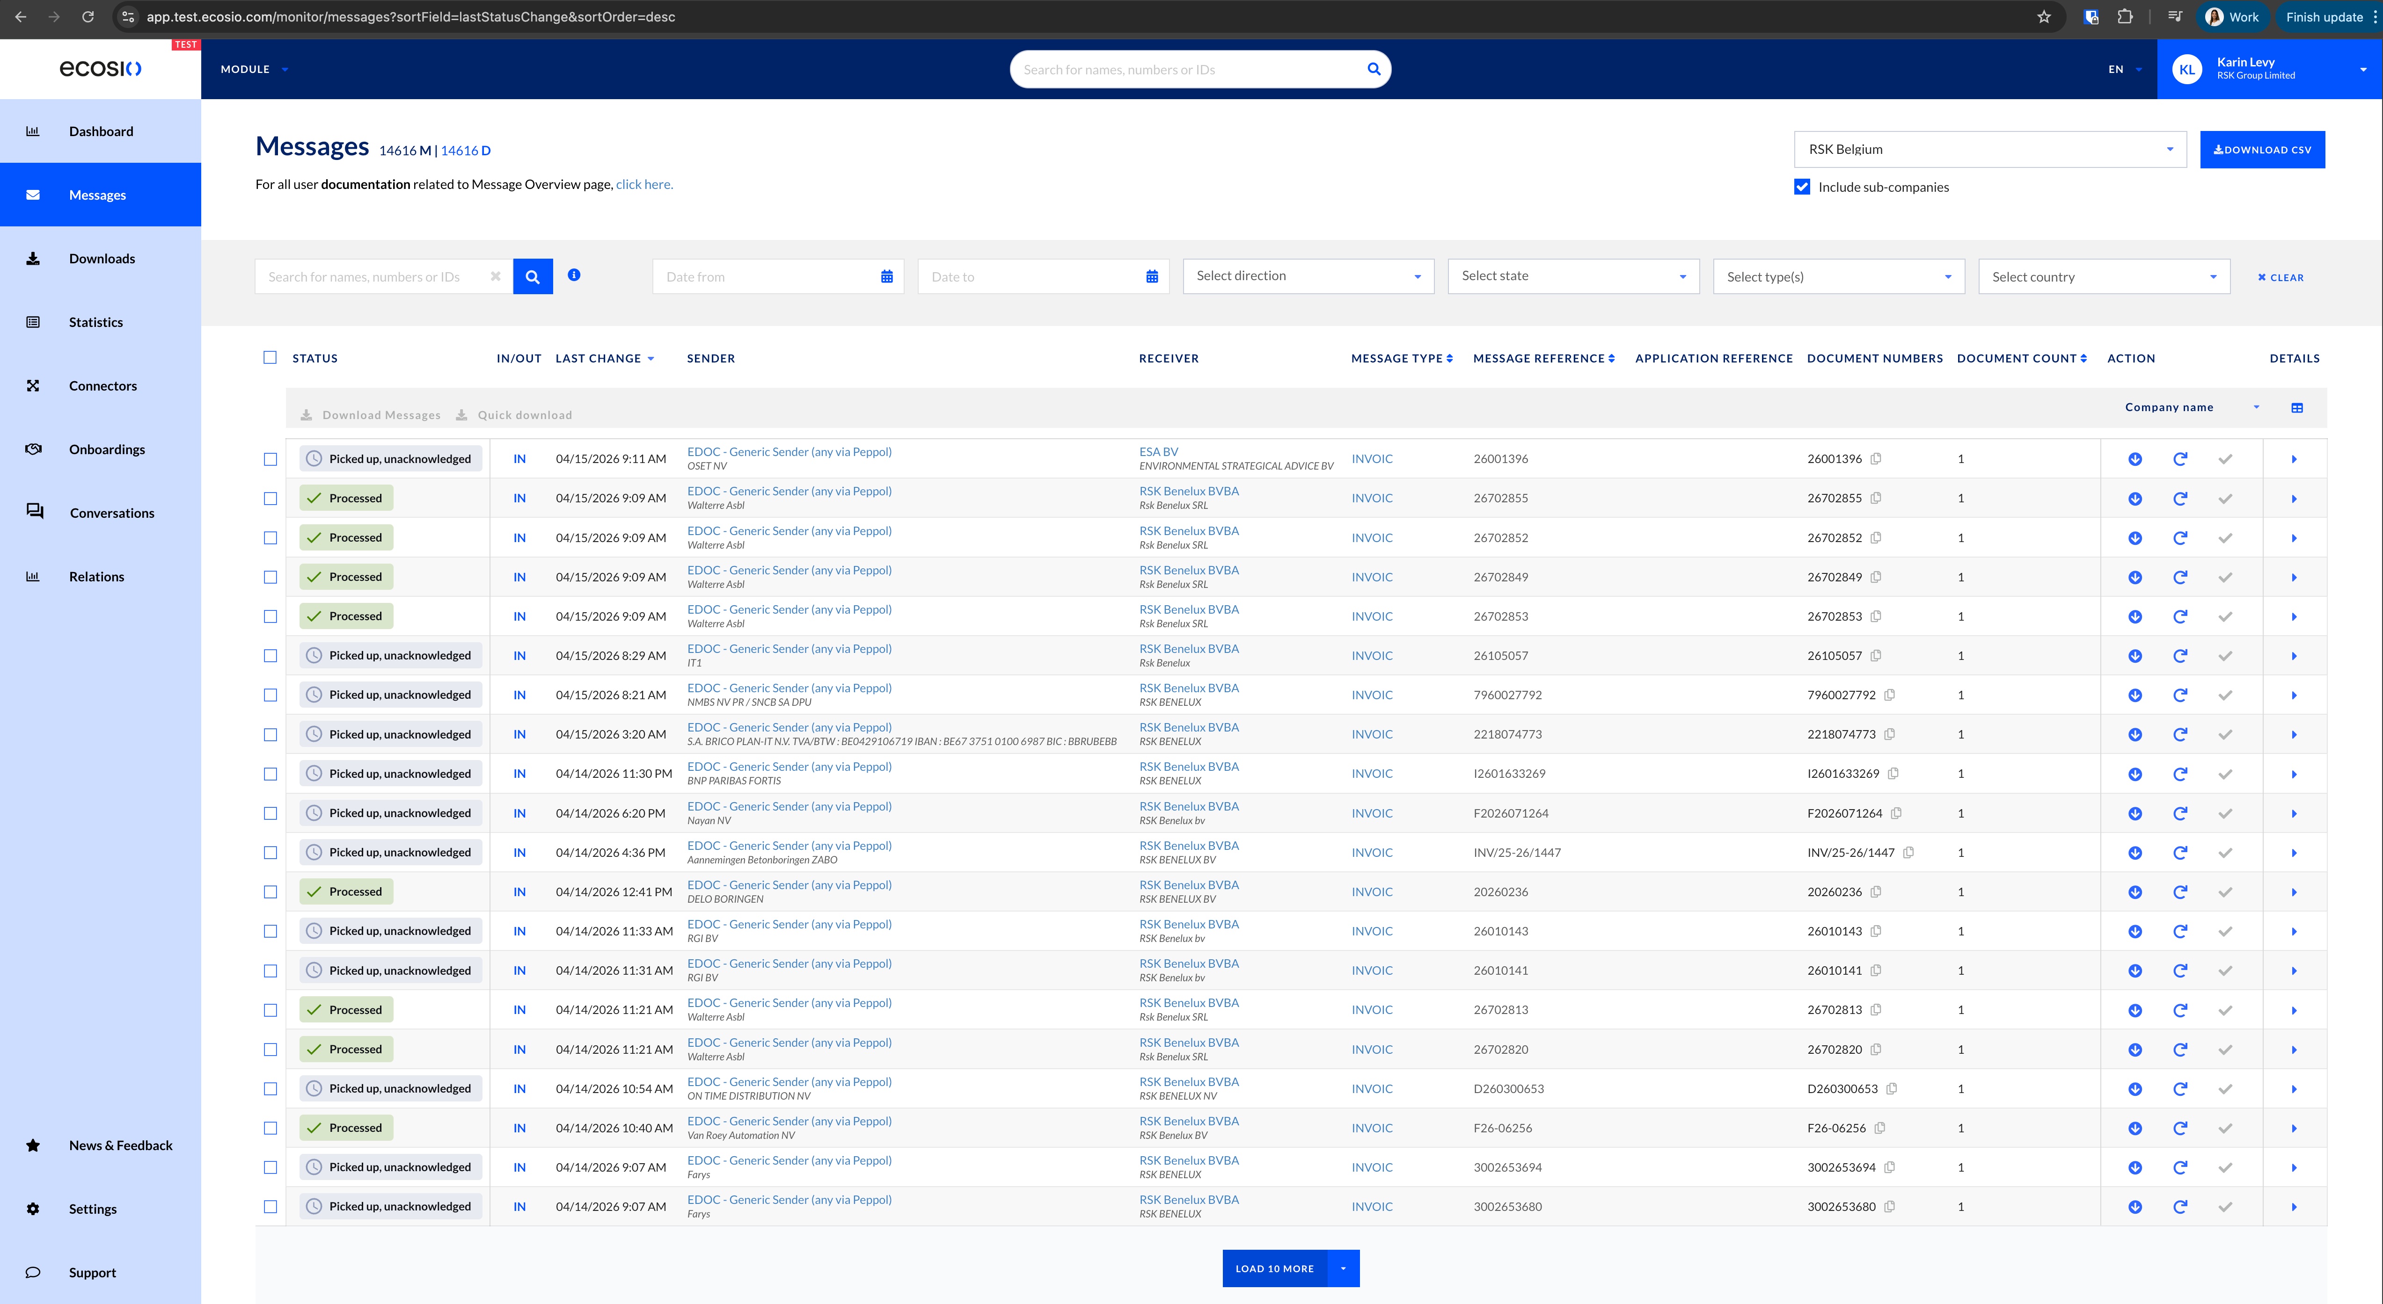This screenshot has height=1304, width=2383.
Task: Download message in the 20260236 row
Action: [2135, 892]
